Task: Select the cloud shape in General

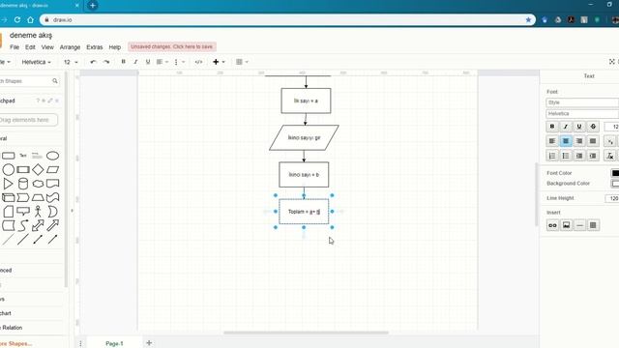Action: point(38,184)
